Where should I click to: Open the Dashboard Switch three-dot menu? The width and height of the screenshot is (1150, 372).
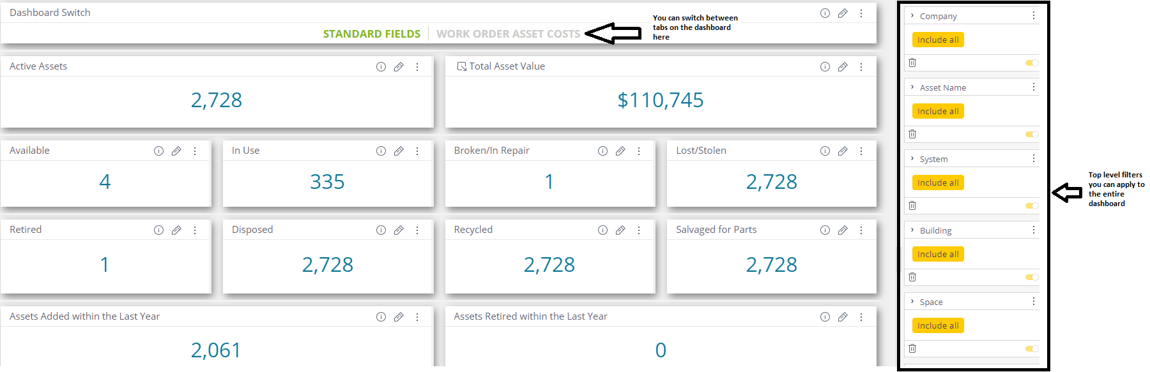coord(861,13)
